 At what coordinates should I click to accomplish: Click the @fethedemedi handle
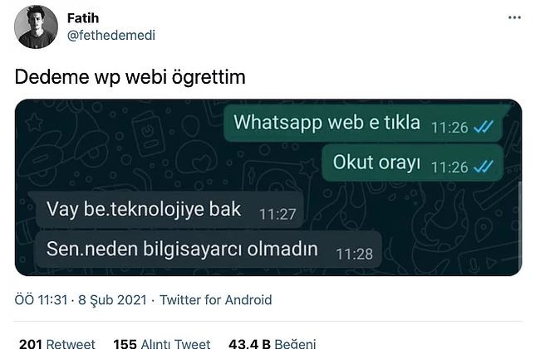point(110,35)
